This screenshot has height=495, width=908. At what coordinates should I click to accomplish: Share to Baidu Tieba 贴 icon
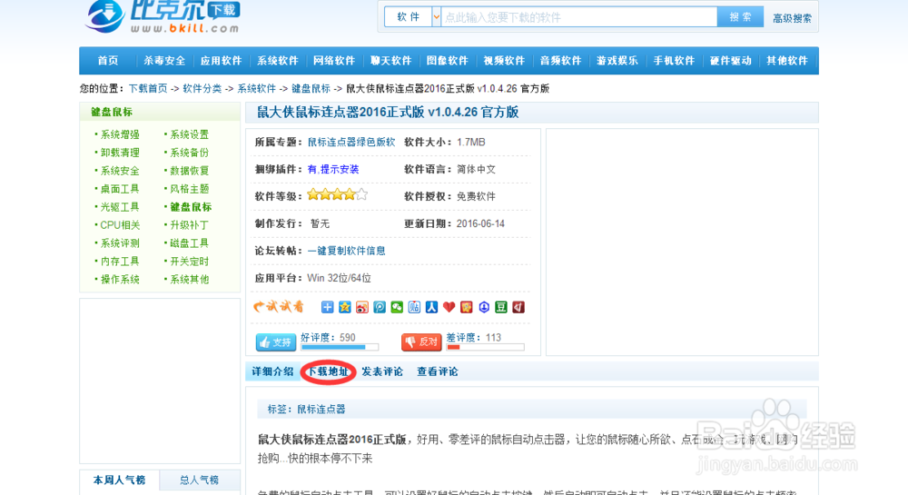click(x=414, y=307)
